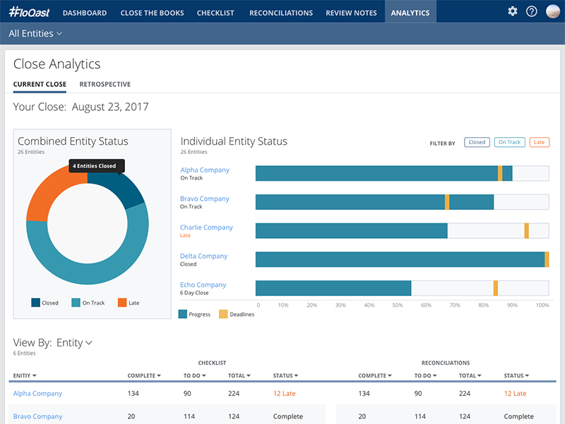Toggle the Late filter
Viewport: 565px width, 424px height.
pyautogui.click(x=539, y=142)
